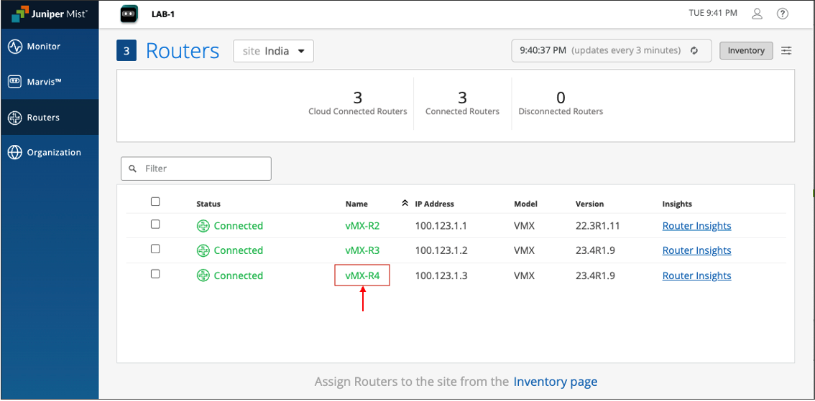This screenshot has height=401, width=815.
Task: Open the Organization menu item
Action: pyautogui.click(x=54, y=153)
